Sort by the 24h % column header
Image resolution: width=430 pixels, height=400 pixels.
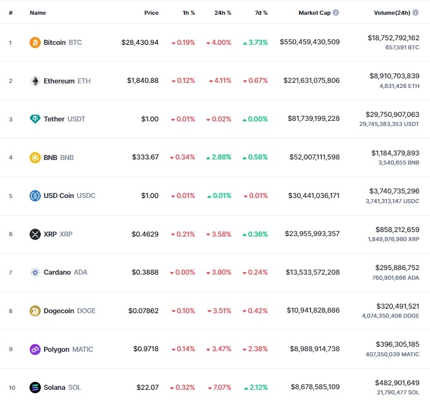223,12
